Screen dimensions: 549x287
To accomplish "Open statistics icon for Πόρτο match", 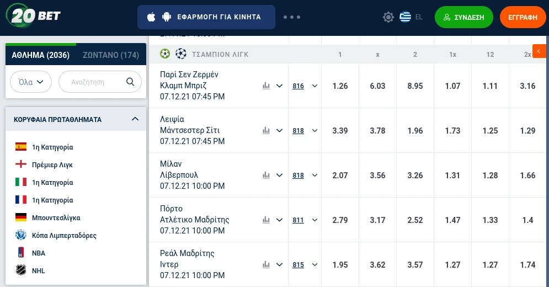I will (x=266, y=220).
